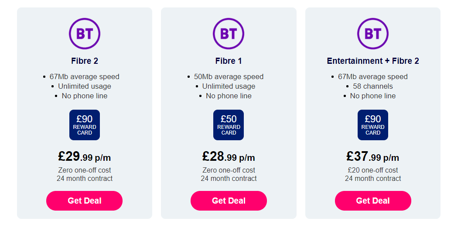Select the £90 reward badge on Entertainment + Fibre 2
This screenshot has width=461, height=232.
373,125
